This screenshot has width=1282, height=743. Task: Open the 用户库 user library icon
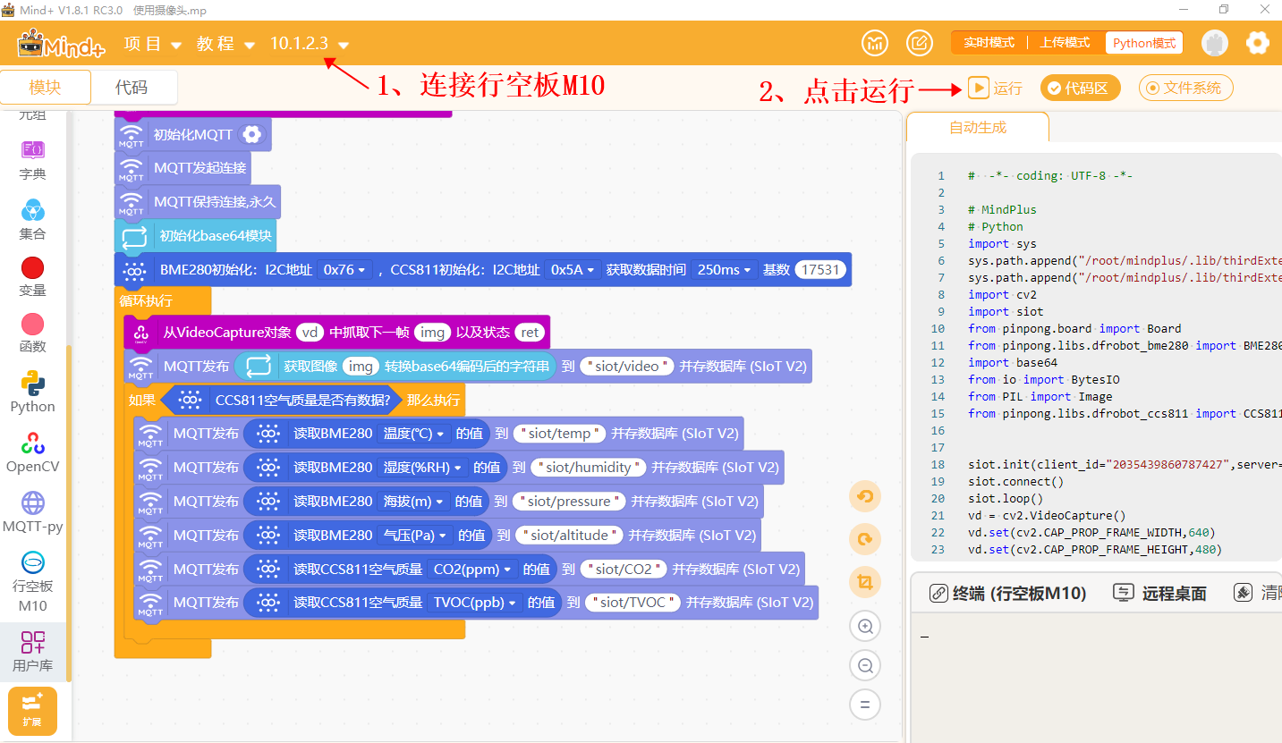(33, 642)
